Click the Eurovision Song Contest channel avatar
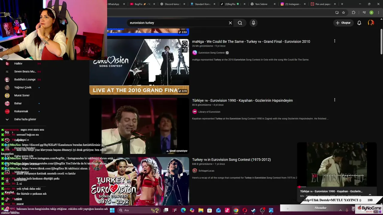This screenshot has width=383, height=215. point(195,53)
